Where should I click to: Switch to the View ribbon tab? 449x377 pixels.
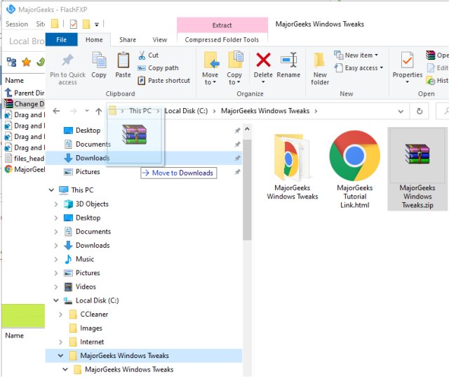click(160, 39)
